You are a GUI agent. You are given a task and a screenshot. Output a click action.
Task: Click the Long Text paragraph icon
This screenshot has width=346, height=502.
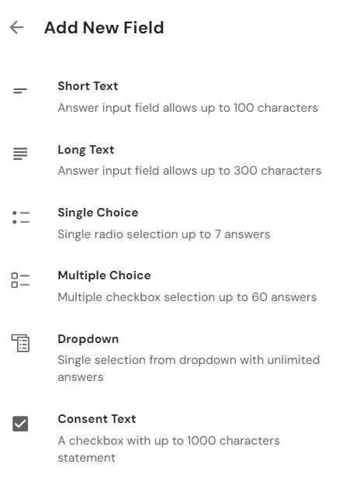pos(20,154)
